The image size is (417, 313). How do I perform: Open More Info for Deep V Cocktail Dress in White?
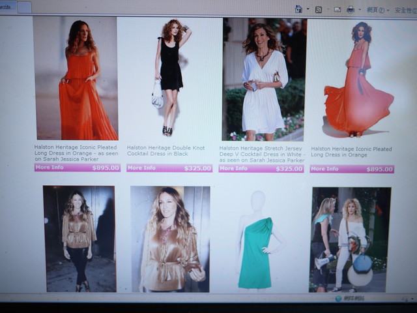[x=233, y=168]
